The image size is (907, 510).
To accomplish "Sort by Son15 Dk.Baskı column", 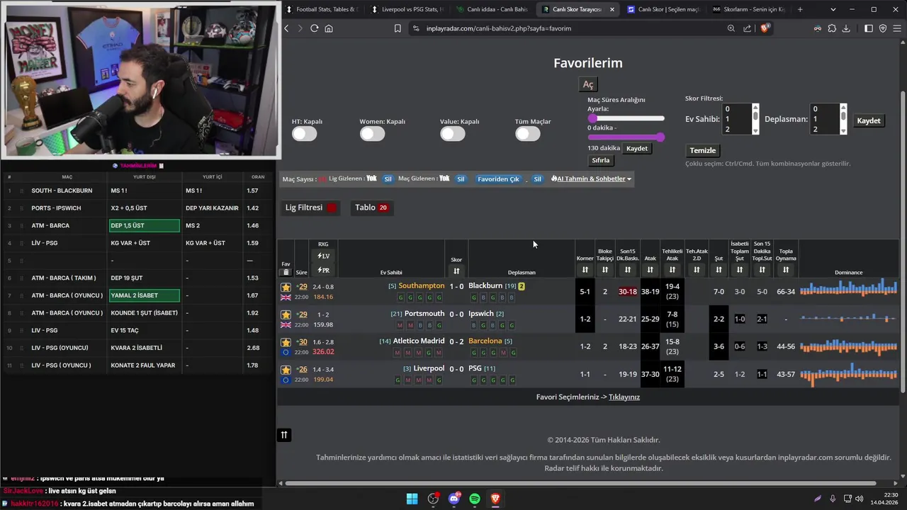I will (x=627, y=270).
